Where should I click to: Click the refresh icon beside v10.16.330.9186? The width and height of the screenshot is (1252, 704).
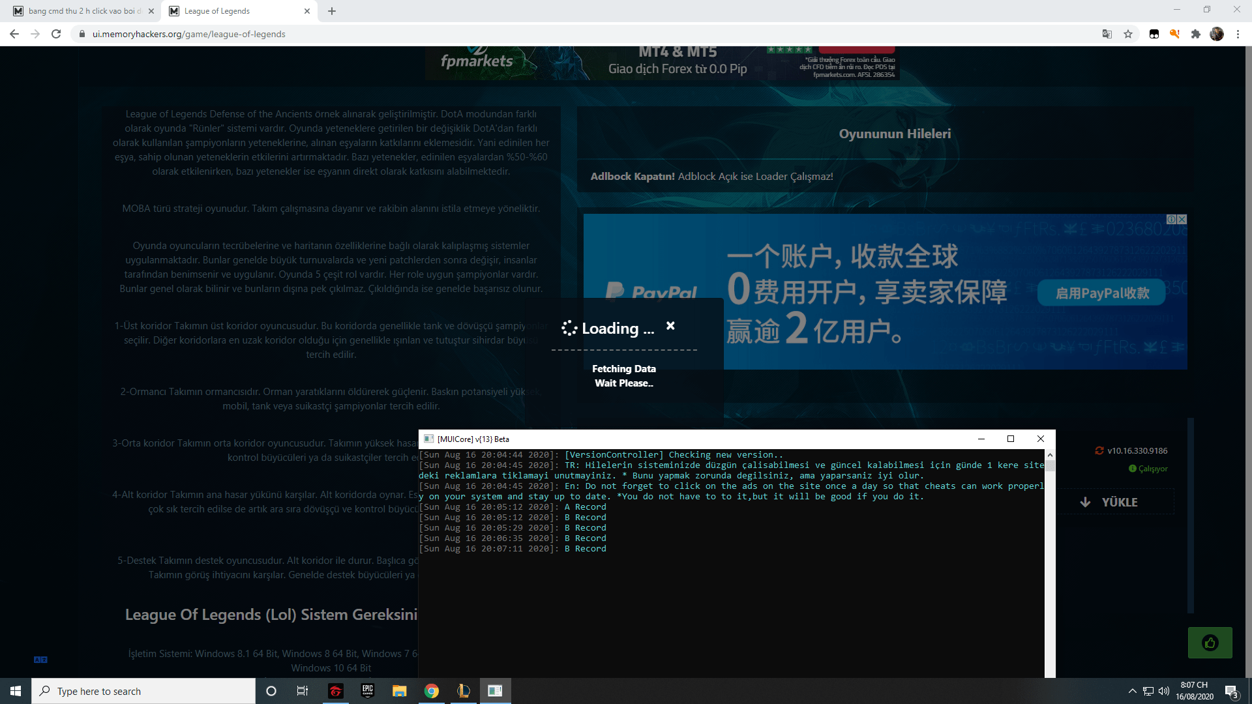(1099, 450)
